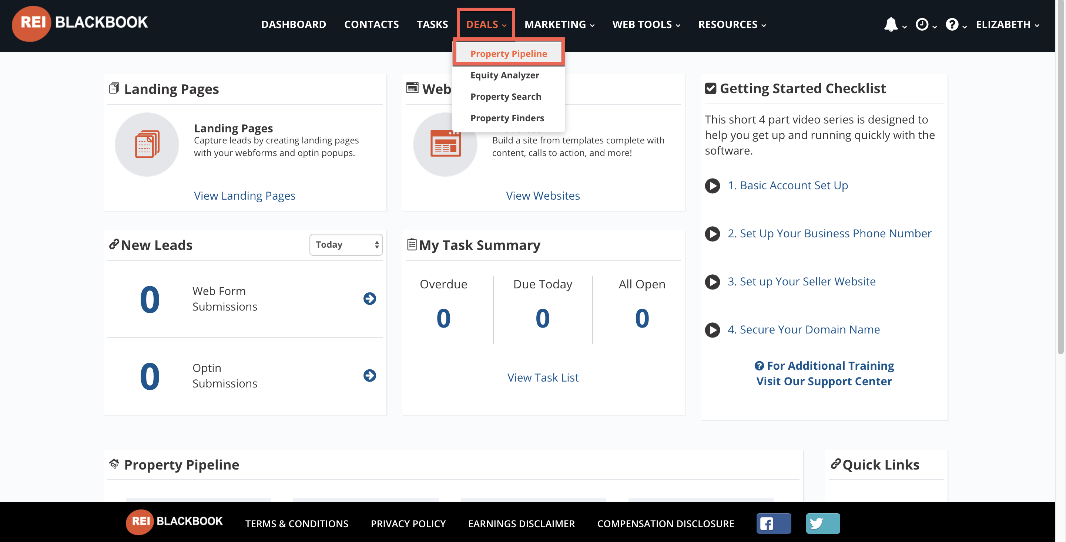The image size is (1066, 542).
Task: Click the My Task Summary clipboard icon
Action: 412,244
